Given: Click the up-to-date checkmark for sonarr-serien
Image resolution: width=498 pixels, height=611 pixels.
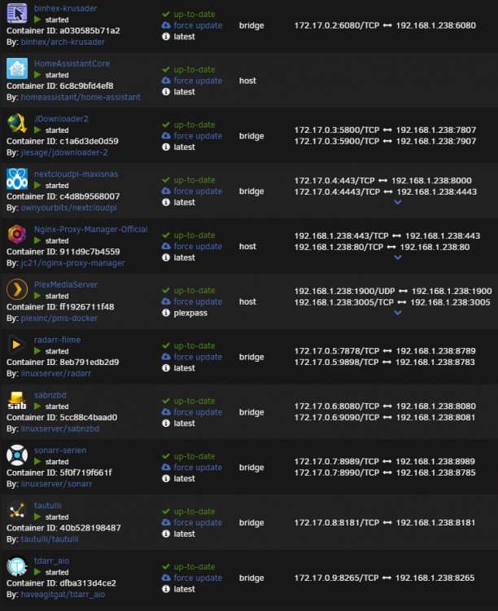Looking at the screenshot, I should coord(166,456).
